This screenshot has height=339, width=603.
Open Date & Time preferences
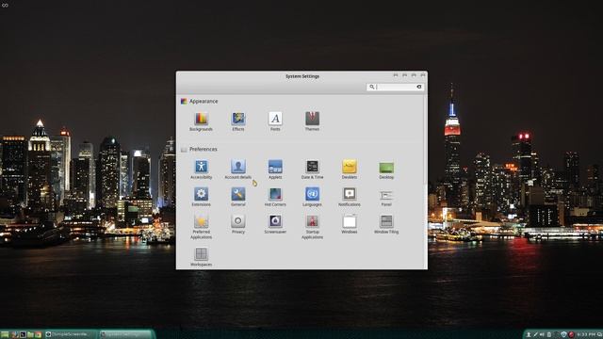[x=312, y=169]
